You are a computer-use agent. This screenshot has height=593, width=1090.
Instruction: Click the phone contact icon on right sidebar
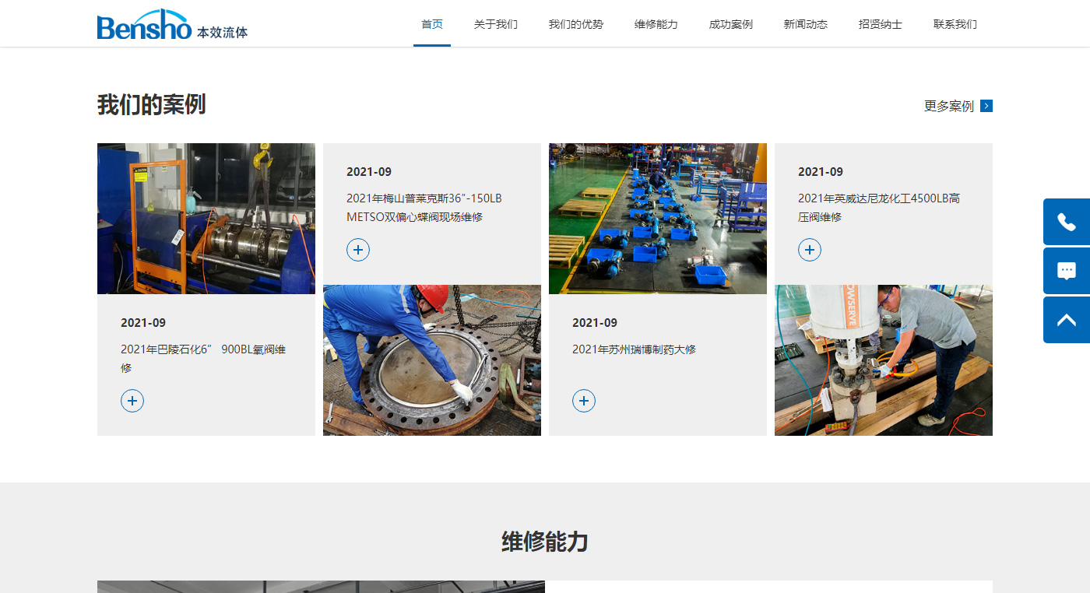(1066, 222)
